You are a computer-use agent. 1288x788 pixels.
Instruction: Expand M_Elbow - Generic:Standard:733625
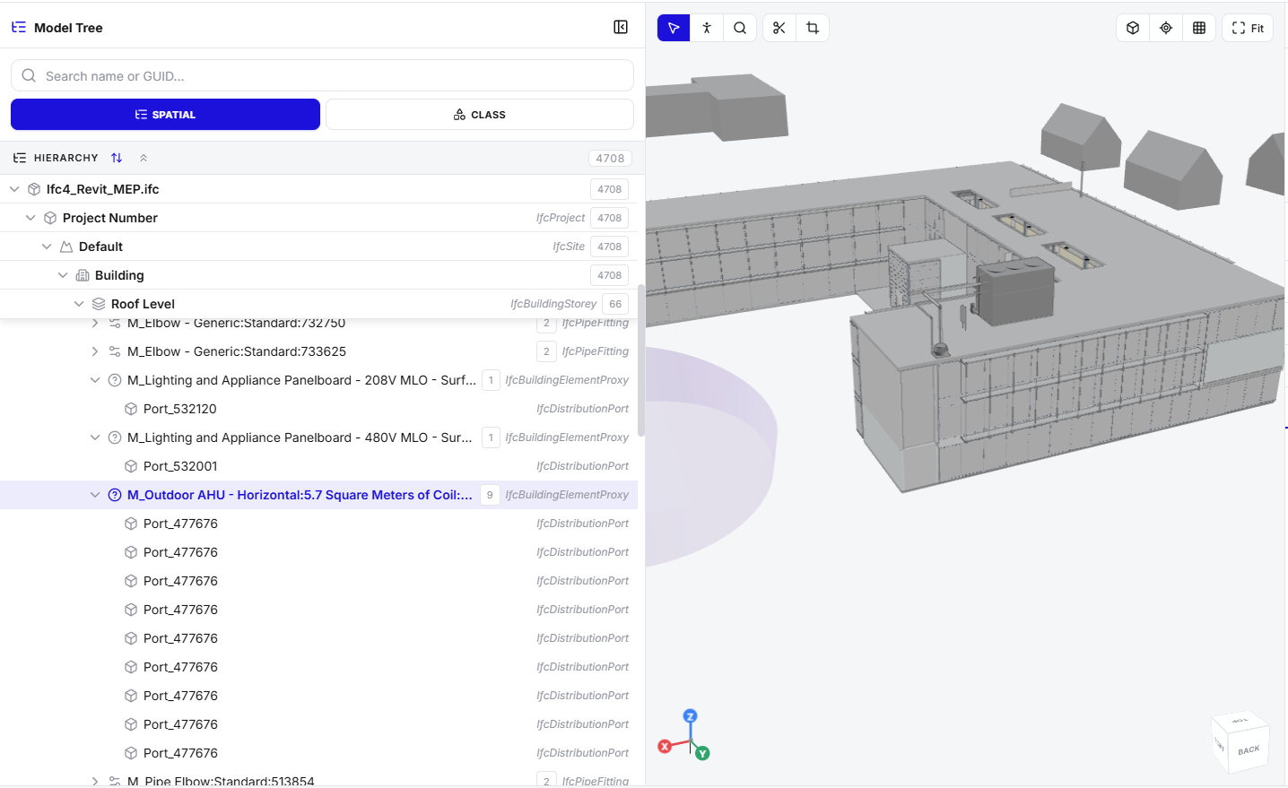click(x=95, y=351)
